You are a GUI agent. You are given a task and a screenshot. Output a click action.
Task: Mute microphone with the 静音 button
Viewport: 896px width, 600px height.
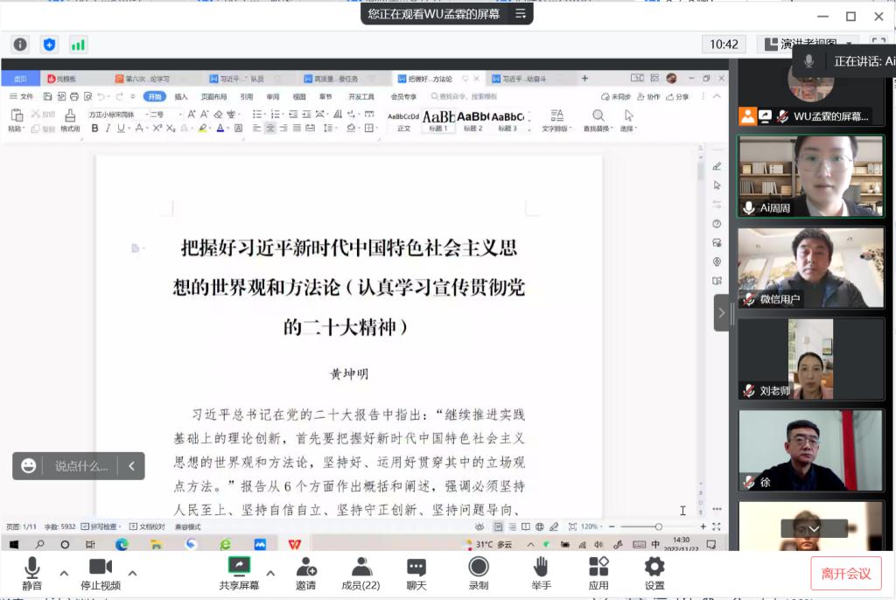click(x=32, y=573)
